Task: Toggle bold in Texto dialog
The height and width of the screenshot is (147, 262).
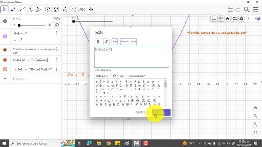Action: point(98,42)
